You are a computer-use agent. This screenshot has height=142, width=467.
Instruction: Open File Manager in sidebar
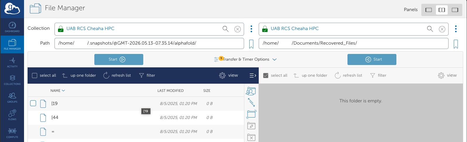pos(12,45)
